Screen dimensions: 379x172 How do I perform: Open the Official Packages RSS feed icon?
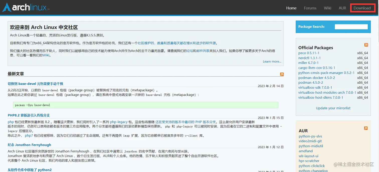[366, 45]
